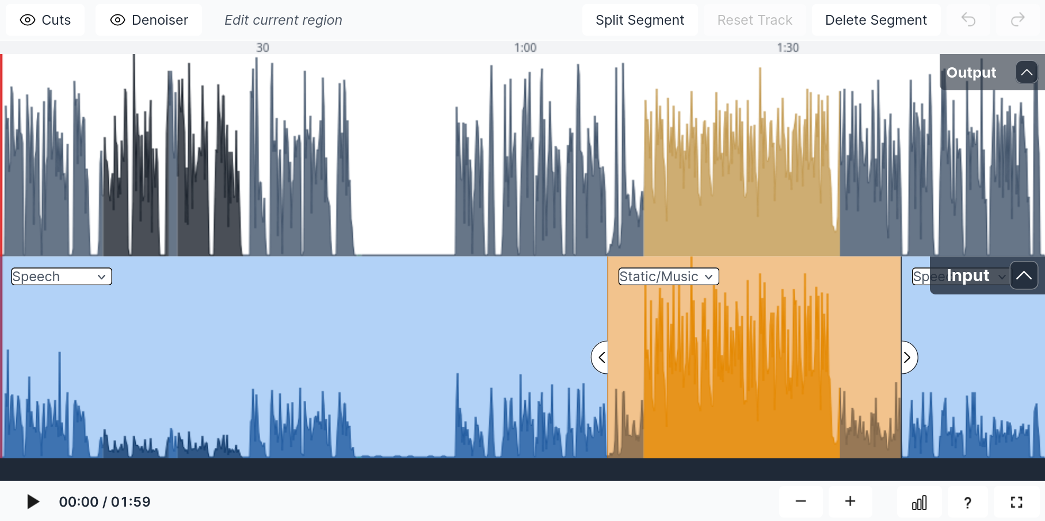
Task: Click the Delete Segment button
Action: pos(875,20)
